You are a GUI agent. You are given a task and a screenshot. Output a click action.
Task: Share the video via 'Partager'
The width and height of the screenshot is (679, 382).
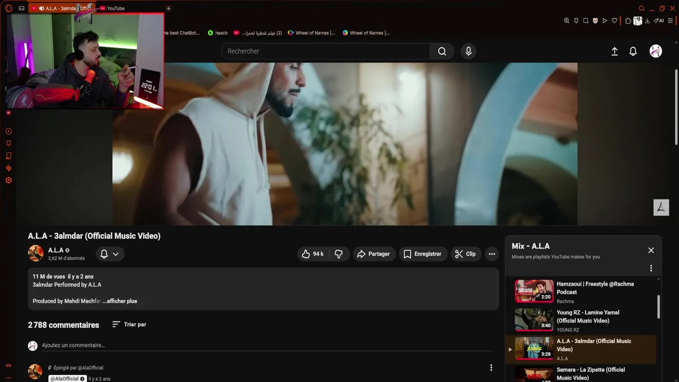374,254
